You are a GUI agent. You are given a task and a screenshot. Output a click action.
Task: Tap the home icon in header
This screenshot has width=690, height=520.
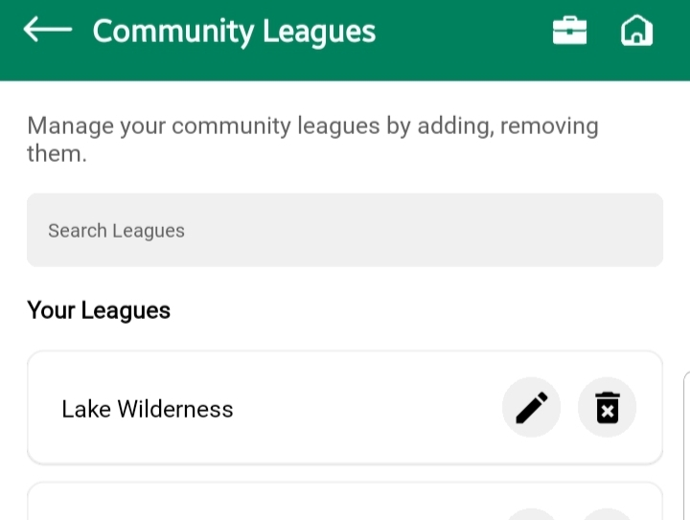[x=636, y=31]
